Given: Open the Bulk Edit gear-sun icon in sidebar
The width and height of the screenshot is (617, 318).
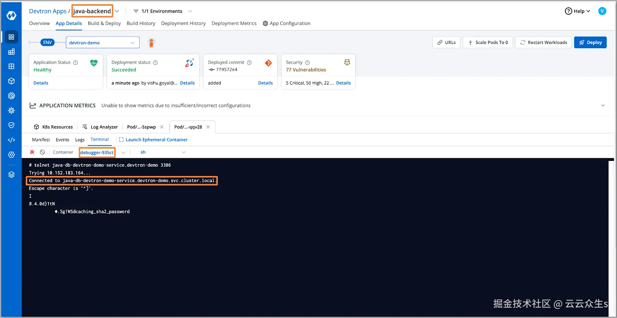Looking at the screenshot, I should pos(11,110).
